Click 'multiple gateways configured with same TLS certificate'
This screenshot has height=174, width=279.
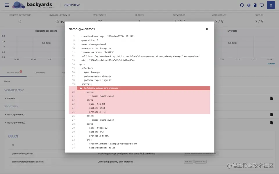[x=126, y=154]
